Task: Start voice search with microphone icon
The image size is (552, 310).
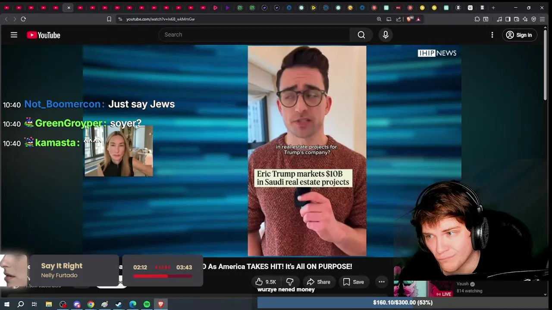Action: tap(386, 35)
